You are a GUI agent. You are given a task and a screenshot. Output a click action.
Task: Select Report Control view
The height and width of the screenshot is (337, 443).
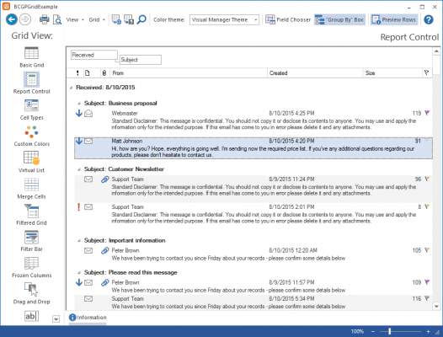point(32,83)
